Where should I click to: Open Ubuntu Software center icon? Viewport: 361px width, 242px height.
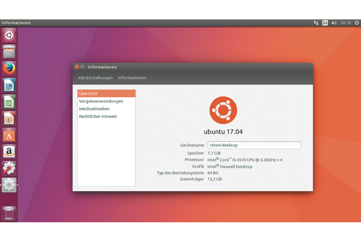[9, 135]
